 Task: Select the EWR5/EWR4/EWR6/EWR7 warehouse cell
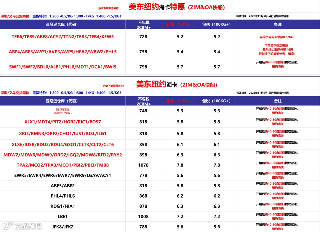coord(63,175)
